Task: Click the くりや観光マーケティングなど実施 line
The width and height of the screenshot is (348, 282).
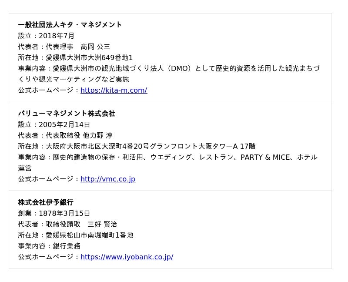Action: point(74,79)
